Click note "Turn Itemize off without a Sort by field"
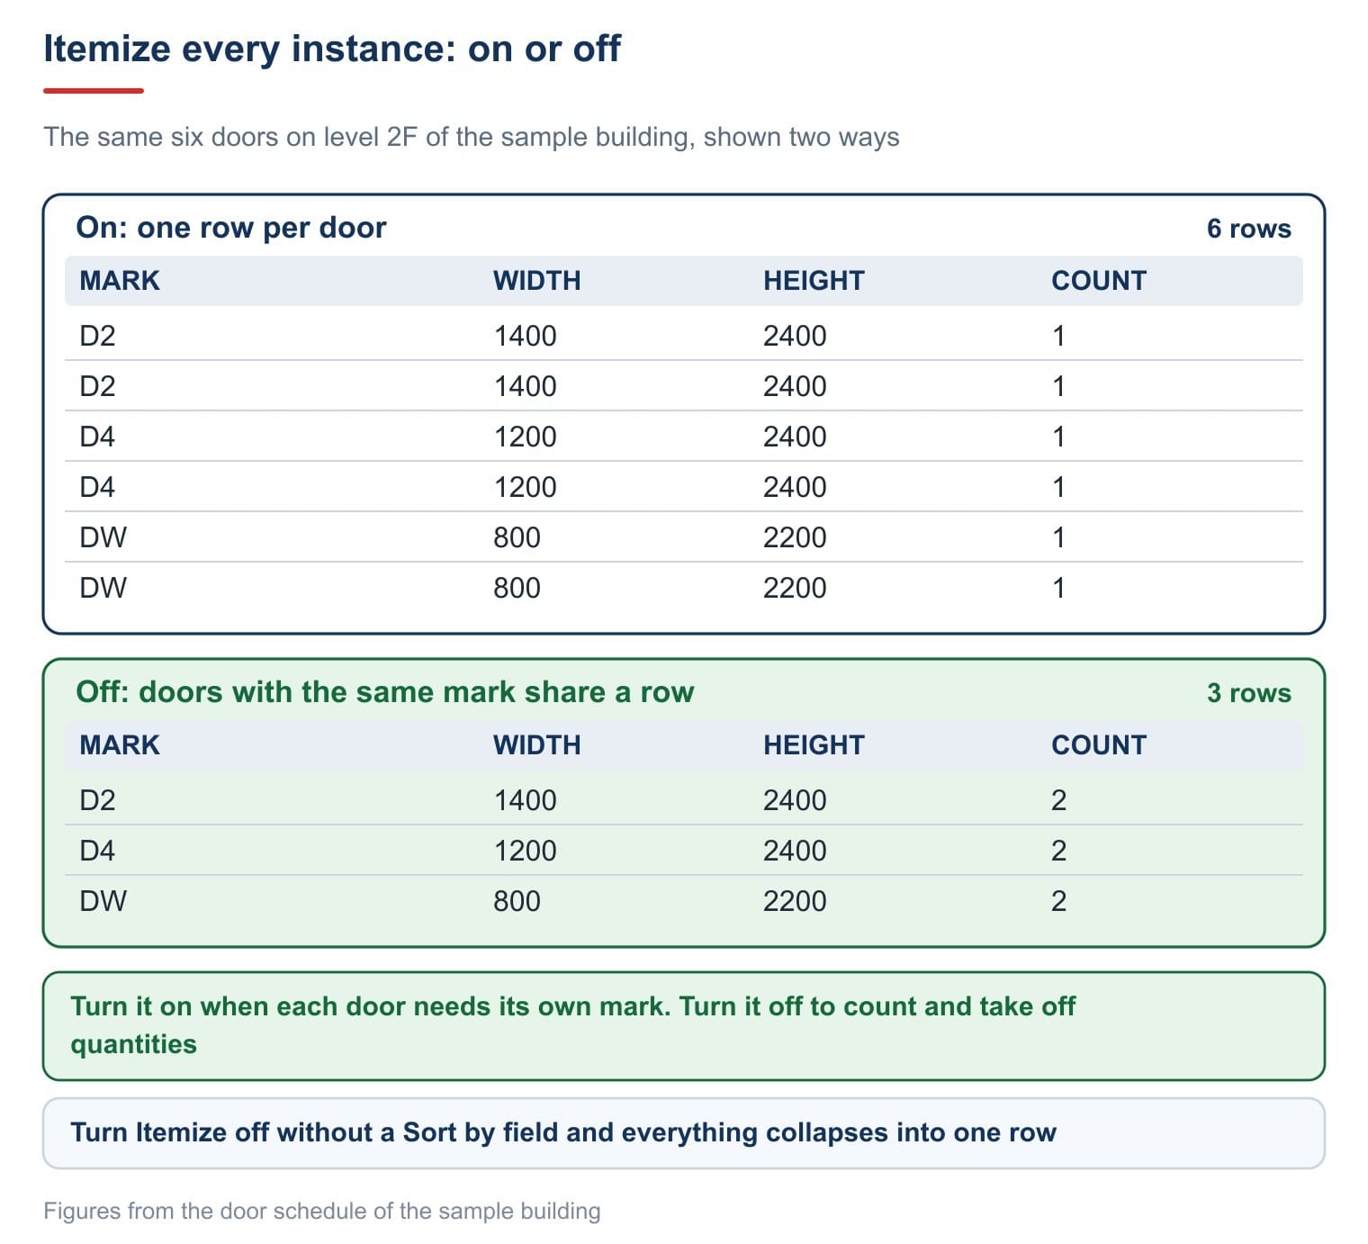 pyautogui.click(x=313, y=1132)
